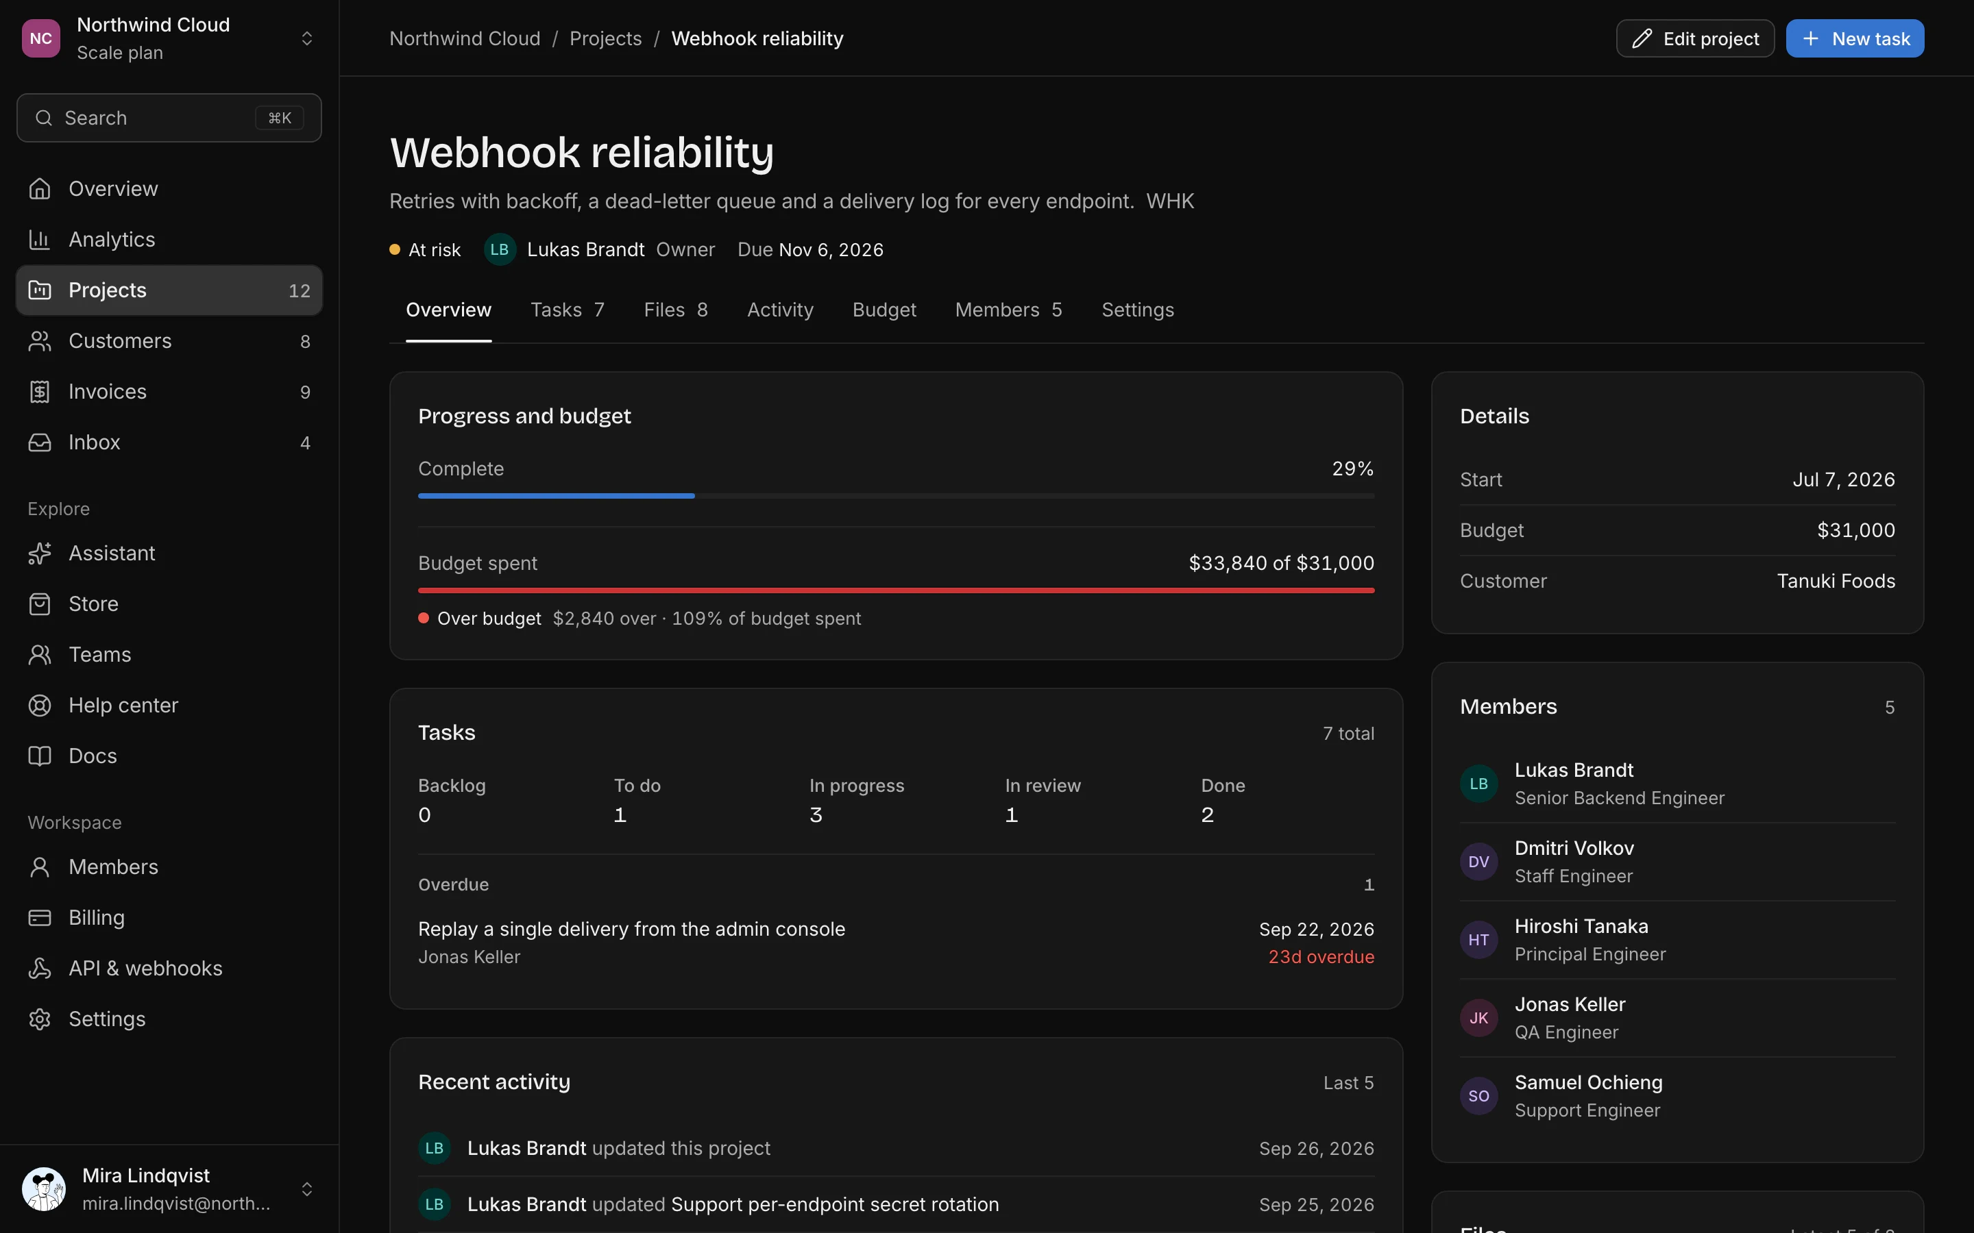Image resolution: width=1974 pixels, height=1233 pixels.
Task: Click the In progress task count 3
Action: [816, 814]
